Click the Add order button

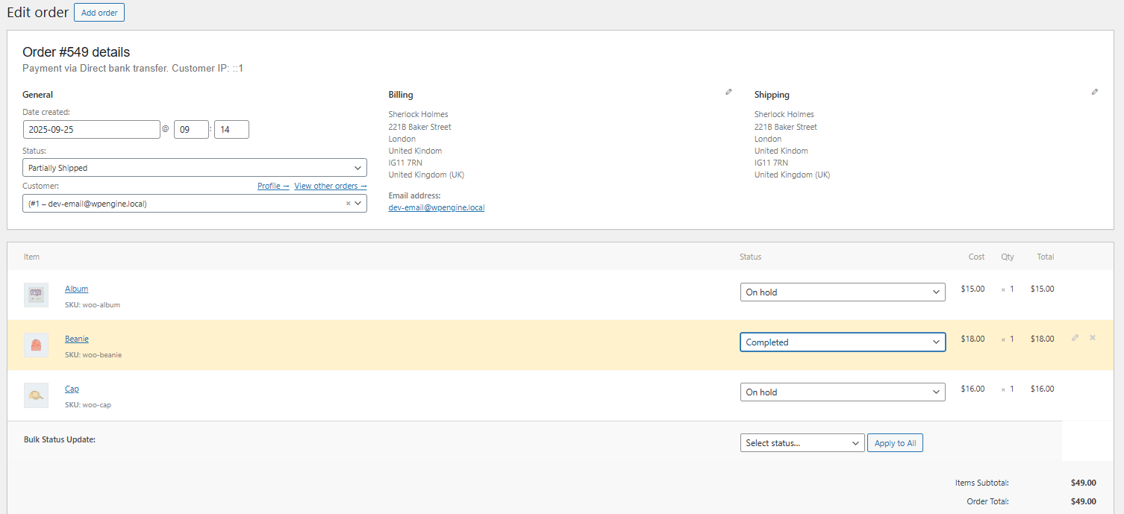click(99, 13)
